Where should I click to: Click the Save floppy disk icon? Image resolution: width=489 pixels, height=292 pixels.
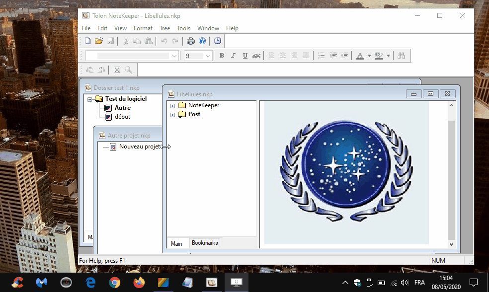tap(110, 41)
